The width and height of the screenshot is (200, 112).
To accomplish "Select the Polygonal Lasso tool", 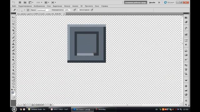I will click(x=13, y=24).
